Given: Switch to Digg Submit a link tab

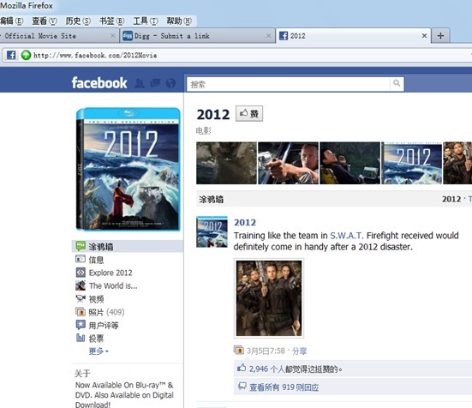Looking at the screenshot, I should tap(197, 36).
